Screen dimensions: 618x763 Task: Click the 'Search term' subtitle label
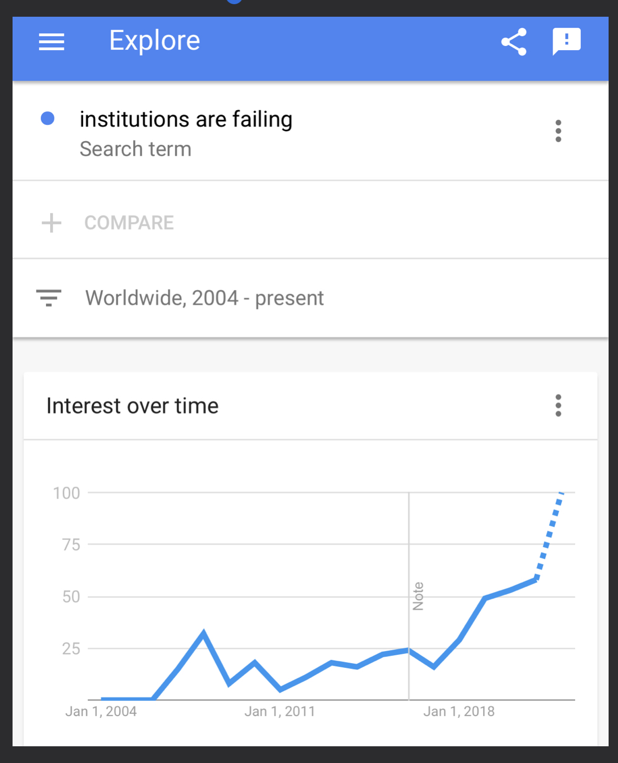[135, 149]
